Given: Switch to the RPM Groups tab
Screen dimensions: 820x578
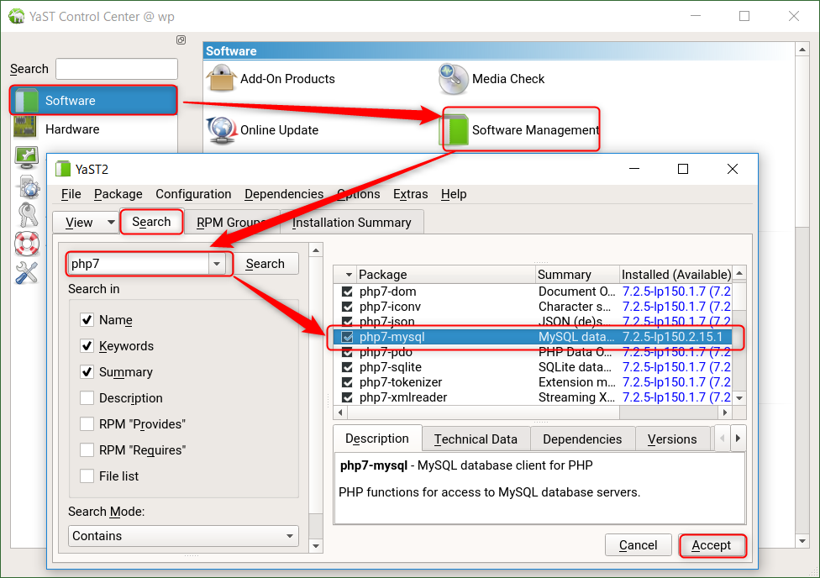Looking at the screenshot, I should pyautogui.click(x=232, y=223).
